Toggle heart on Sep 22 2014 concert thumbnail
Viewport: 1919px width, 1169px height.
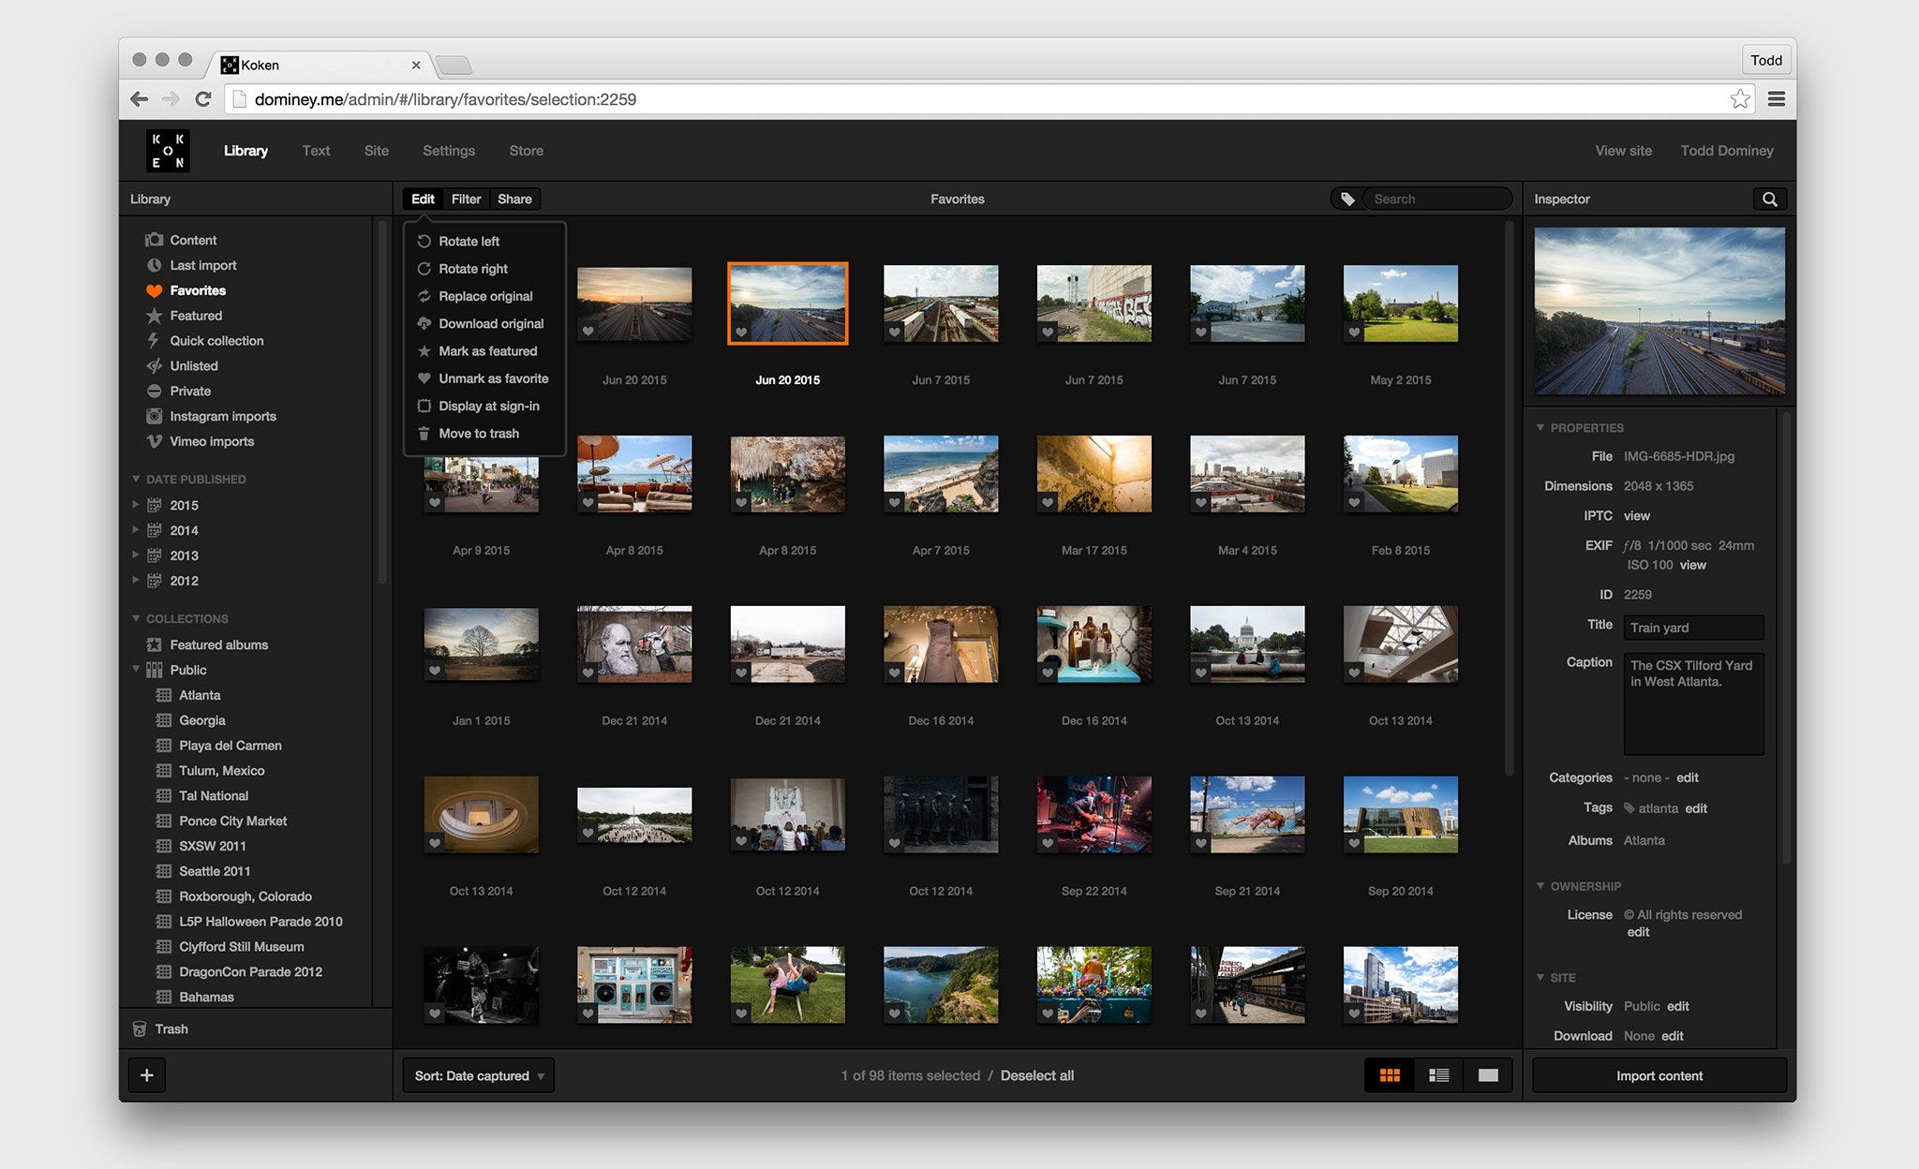pos(1048,843)
